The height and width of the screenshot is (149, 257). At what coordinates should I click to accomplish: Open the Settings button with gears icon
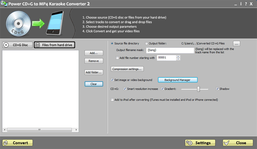[200, 143]
